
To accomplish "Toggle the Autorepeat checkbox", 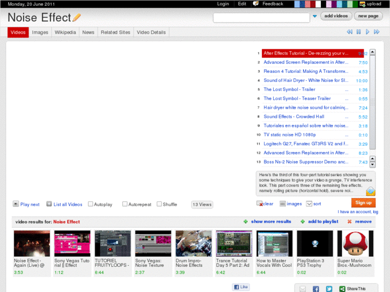I will click(x=125, y=204).
